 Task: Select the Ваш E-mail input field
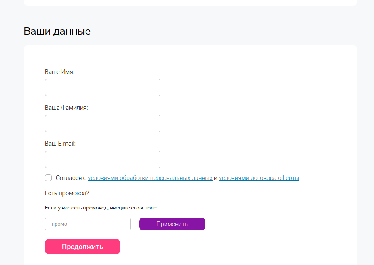pyautogui.click(x=103, y=159)
